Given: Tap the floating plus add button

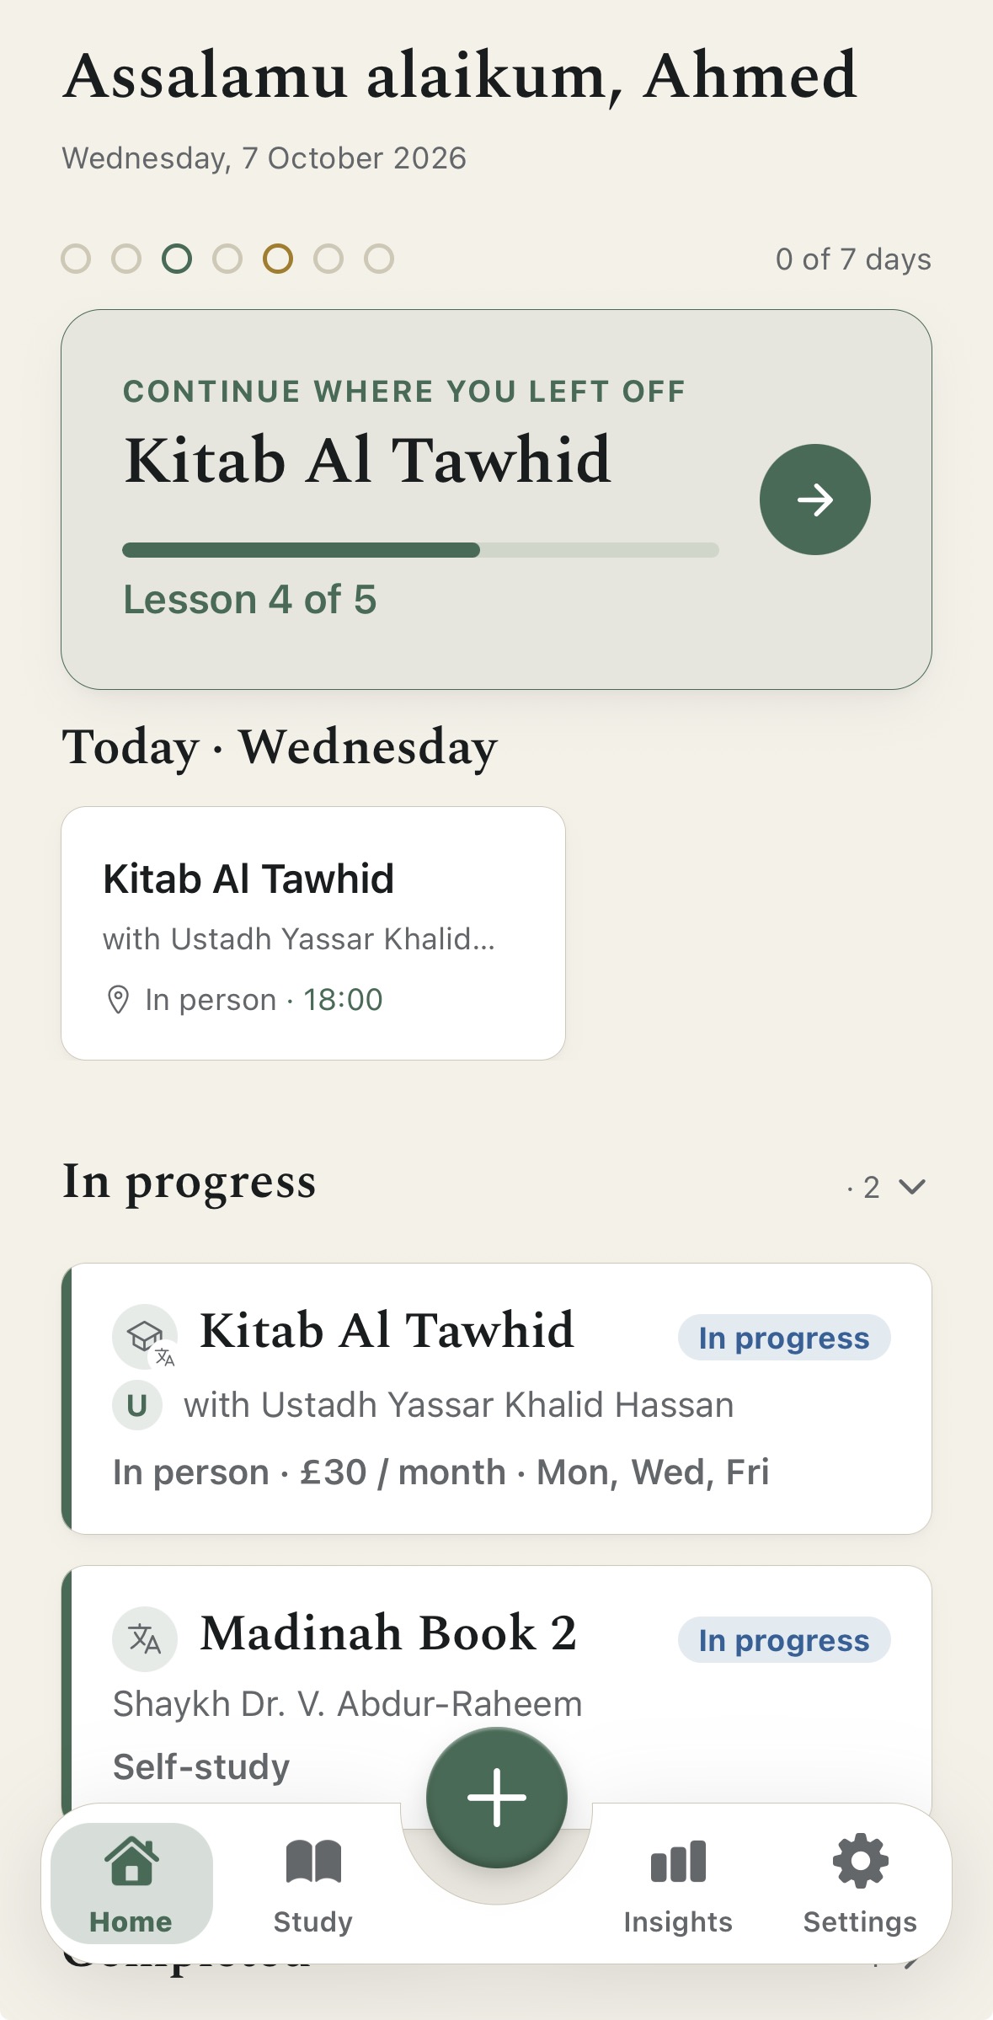Looking at the screenshot, I should [497, 1797].
